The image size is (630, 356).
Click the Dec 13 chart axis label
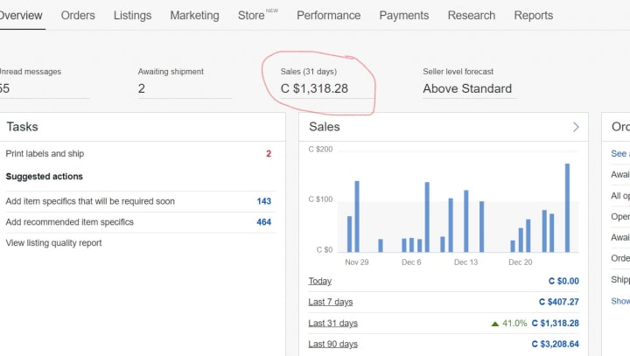[x=465, y=262]
